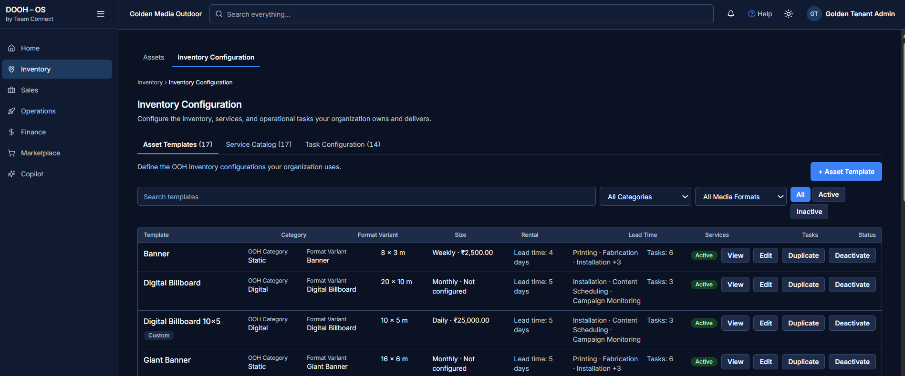
Task: Click the Marketplace cart icon
Action: click(11, 153)
